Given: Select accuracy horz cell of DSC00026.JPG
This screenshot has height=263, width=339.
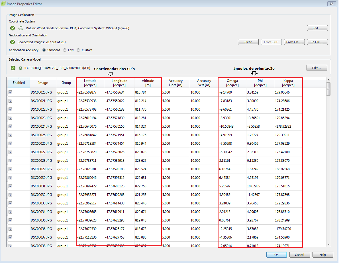Looking at the screenshot, I should click(175, 144).
